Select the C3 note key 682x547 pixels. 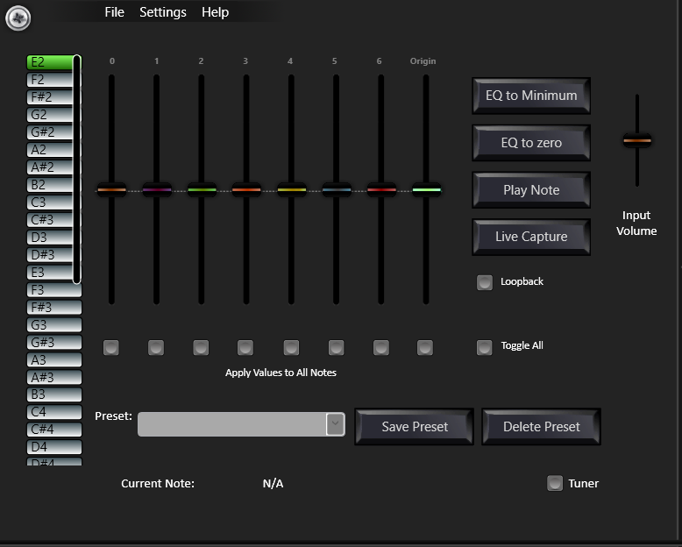pyautogui.click(x=49, y=202)
